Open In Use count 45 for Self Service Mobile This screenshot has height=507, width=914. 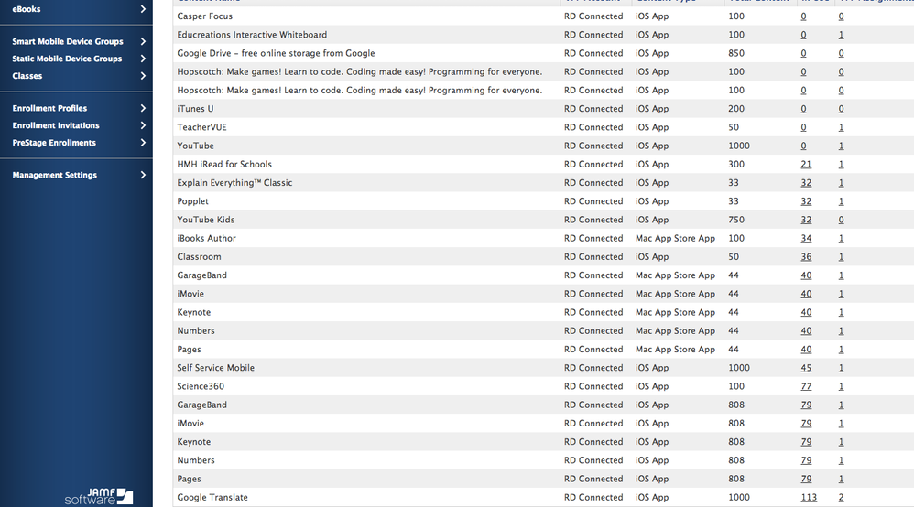pos(806,368)
